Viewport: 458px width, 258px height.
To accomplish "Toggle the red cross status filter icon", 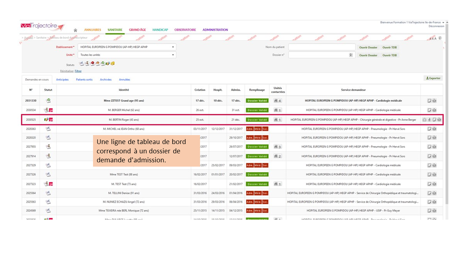I will 92,63.
